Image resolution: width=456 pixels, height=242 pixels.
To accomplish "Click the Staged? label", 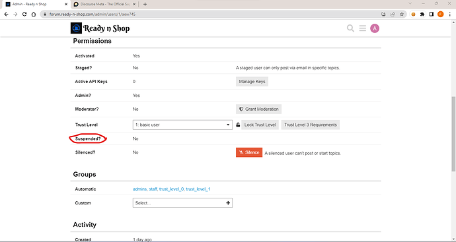I will coord(83,68).
